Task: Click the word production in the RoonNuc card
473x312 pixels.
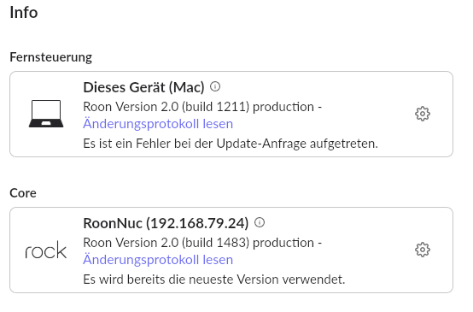Action: (283, 243)
